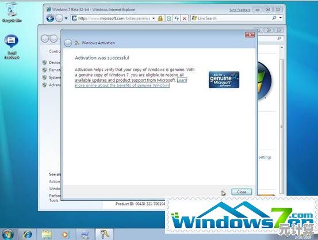Click the Remote settings shield icon
318x240 pixels.
45,70
